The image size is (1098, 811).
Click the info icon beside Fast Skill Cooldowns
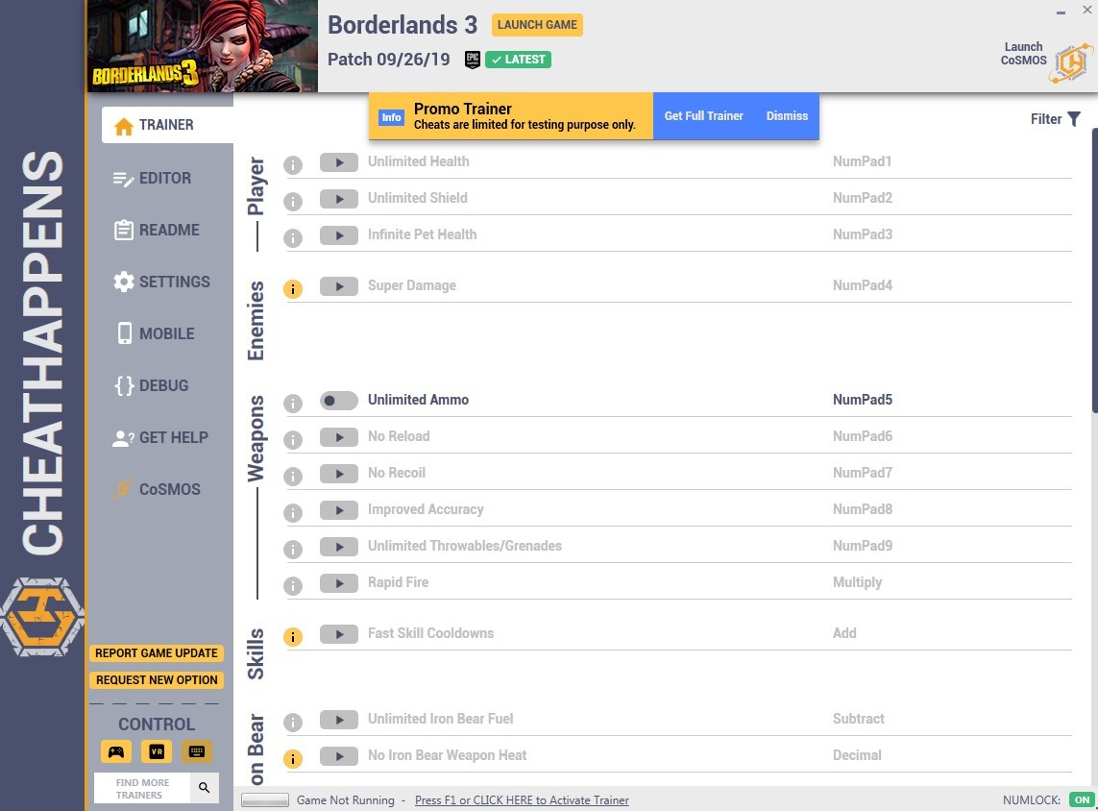293,637
